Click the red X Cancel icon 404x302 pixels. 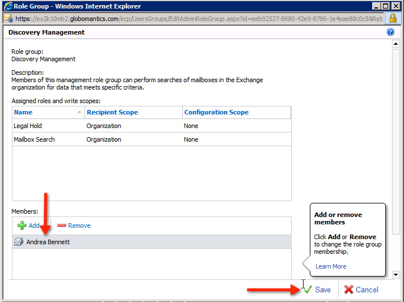tap(348, 290)
